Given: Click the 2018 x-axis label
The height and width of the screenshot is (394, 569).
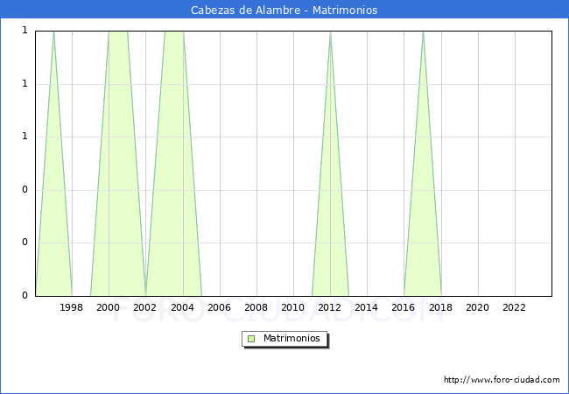Looking at the screenshot, I should coord(440,307).
